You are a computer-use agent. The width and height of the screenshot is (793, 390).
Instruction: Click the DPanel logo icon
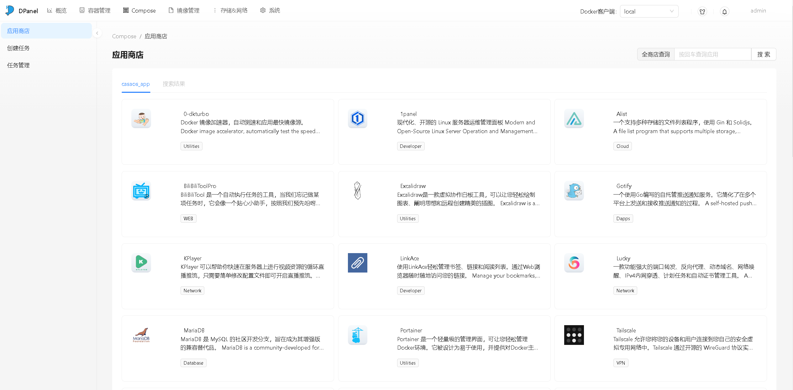[9, 10]
